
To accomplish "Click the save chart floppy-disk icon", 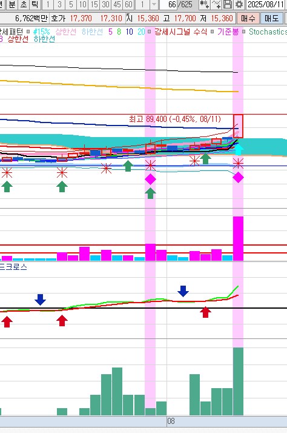I will (x=228, y=4).
